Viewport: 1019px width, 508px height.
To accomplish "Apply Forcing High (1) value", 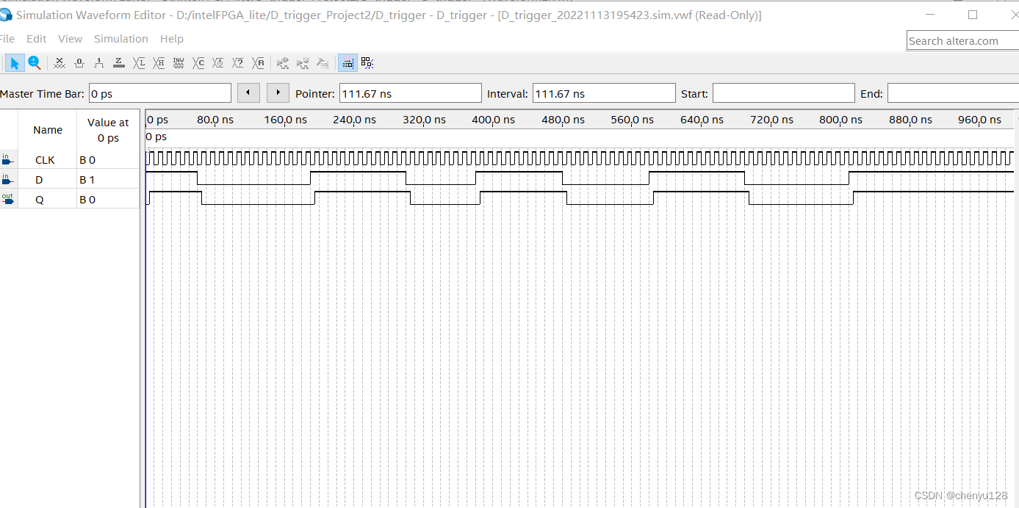I will coord(99,63).
